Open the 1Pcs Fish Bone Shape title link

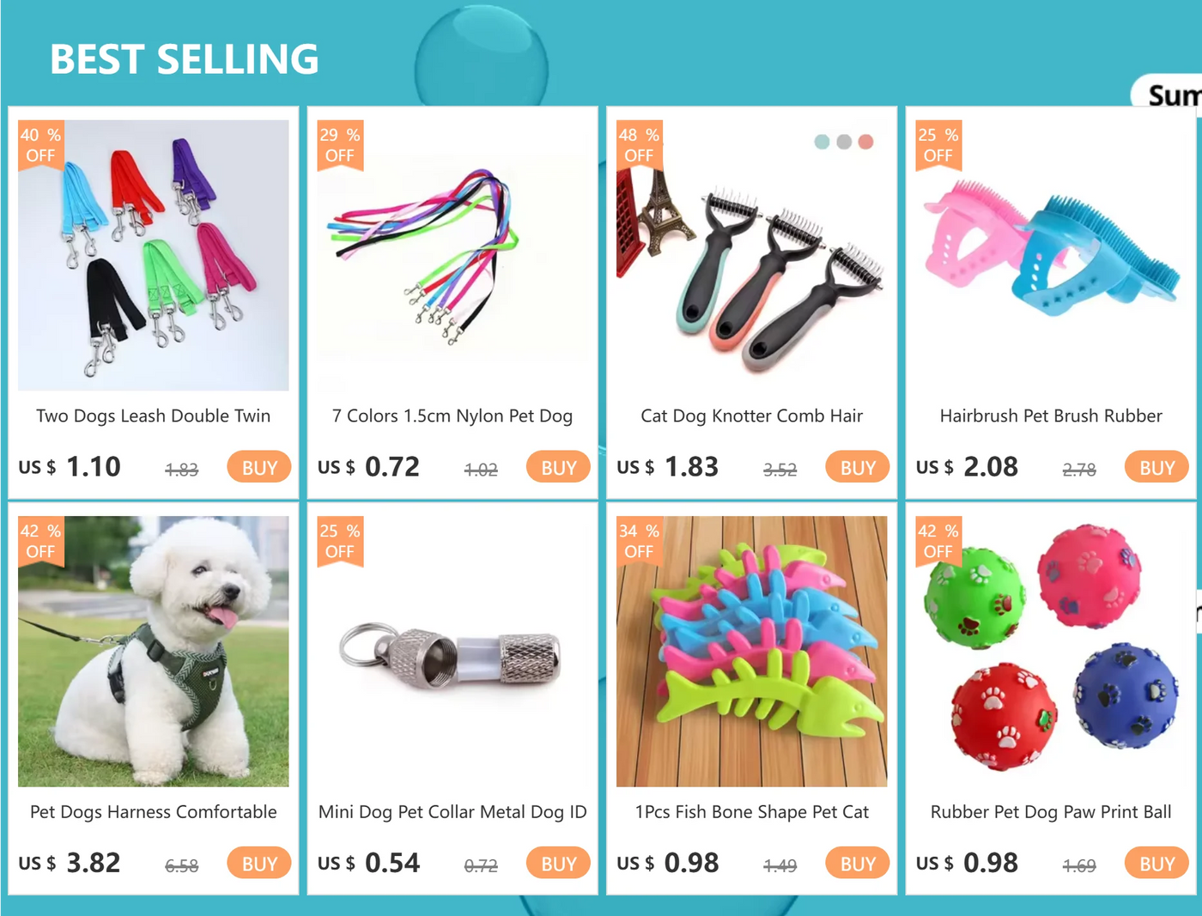751,812
